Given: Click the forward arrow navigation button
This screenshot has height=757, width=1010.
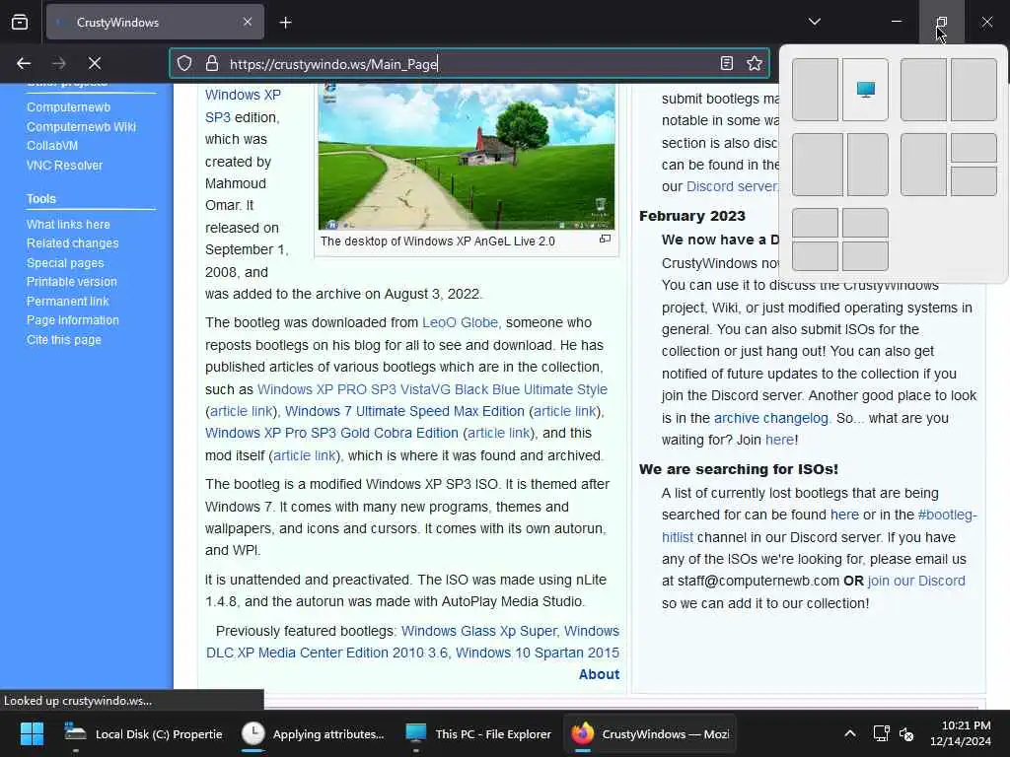Looking at the screenshot, I should pyautogui.click(x=58, y=63).
